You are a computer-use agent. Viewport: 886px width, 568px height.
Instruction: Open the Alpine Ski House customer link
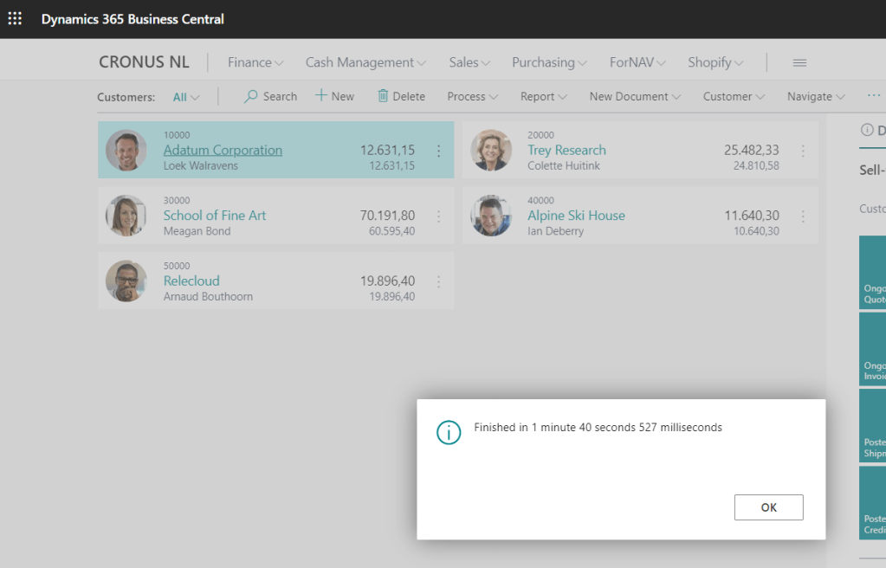pyautogui.click(x=576, y=216)
